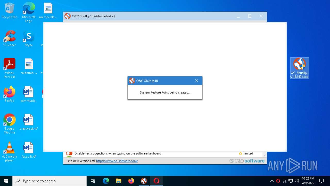The image size is (330, 186).
Task: Open Microsoft Edge desktop shortcut
Action: point(29,12)
